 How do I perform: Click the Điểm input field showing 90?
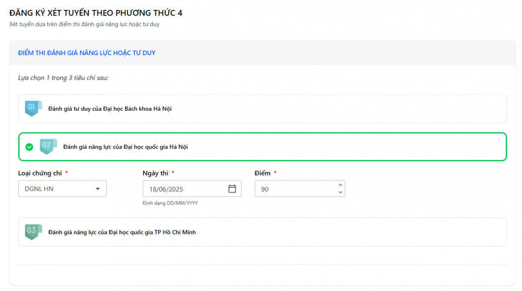(x=300, y=189)
